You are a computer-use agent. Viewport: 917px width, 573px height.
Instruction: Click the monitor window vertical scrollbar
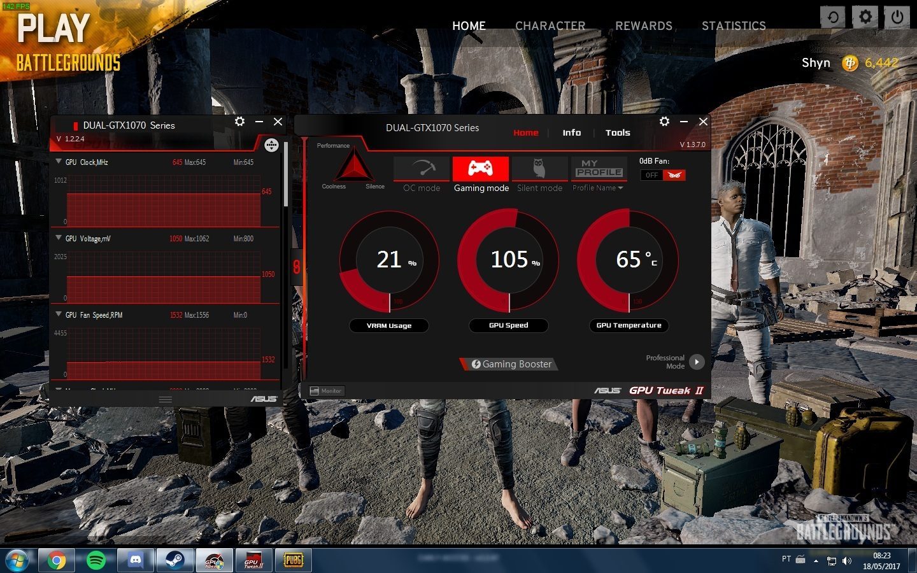tap(286, 174)
